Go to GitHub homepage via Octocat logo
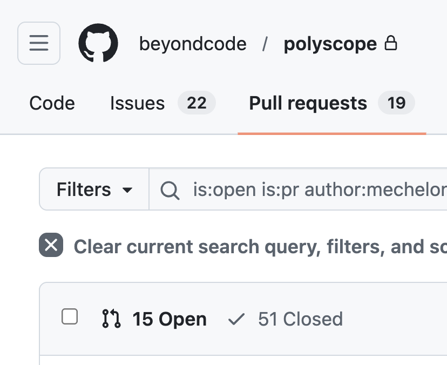Image resolution: width=447 pixels, height=365 pixels. [x=98, y=43]
